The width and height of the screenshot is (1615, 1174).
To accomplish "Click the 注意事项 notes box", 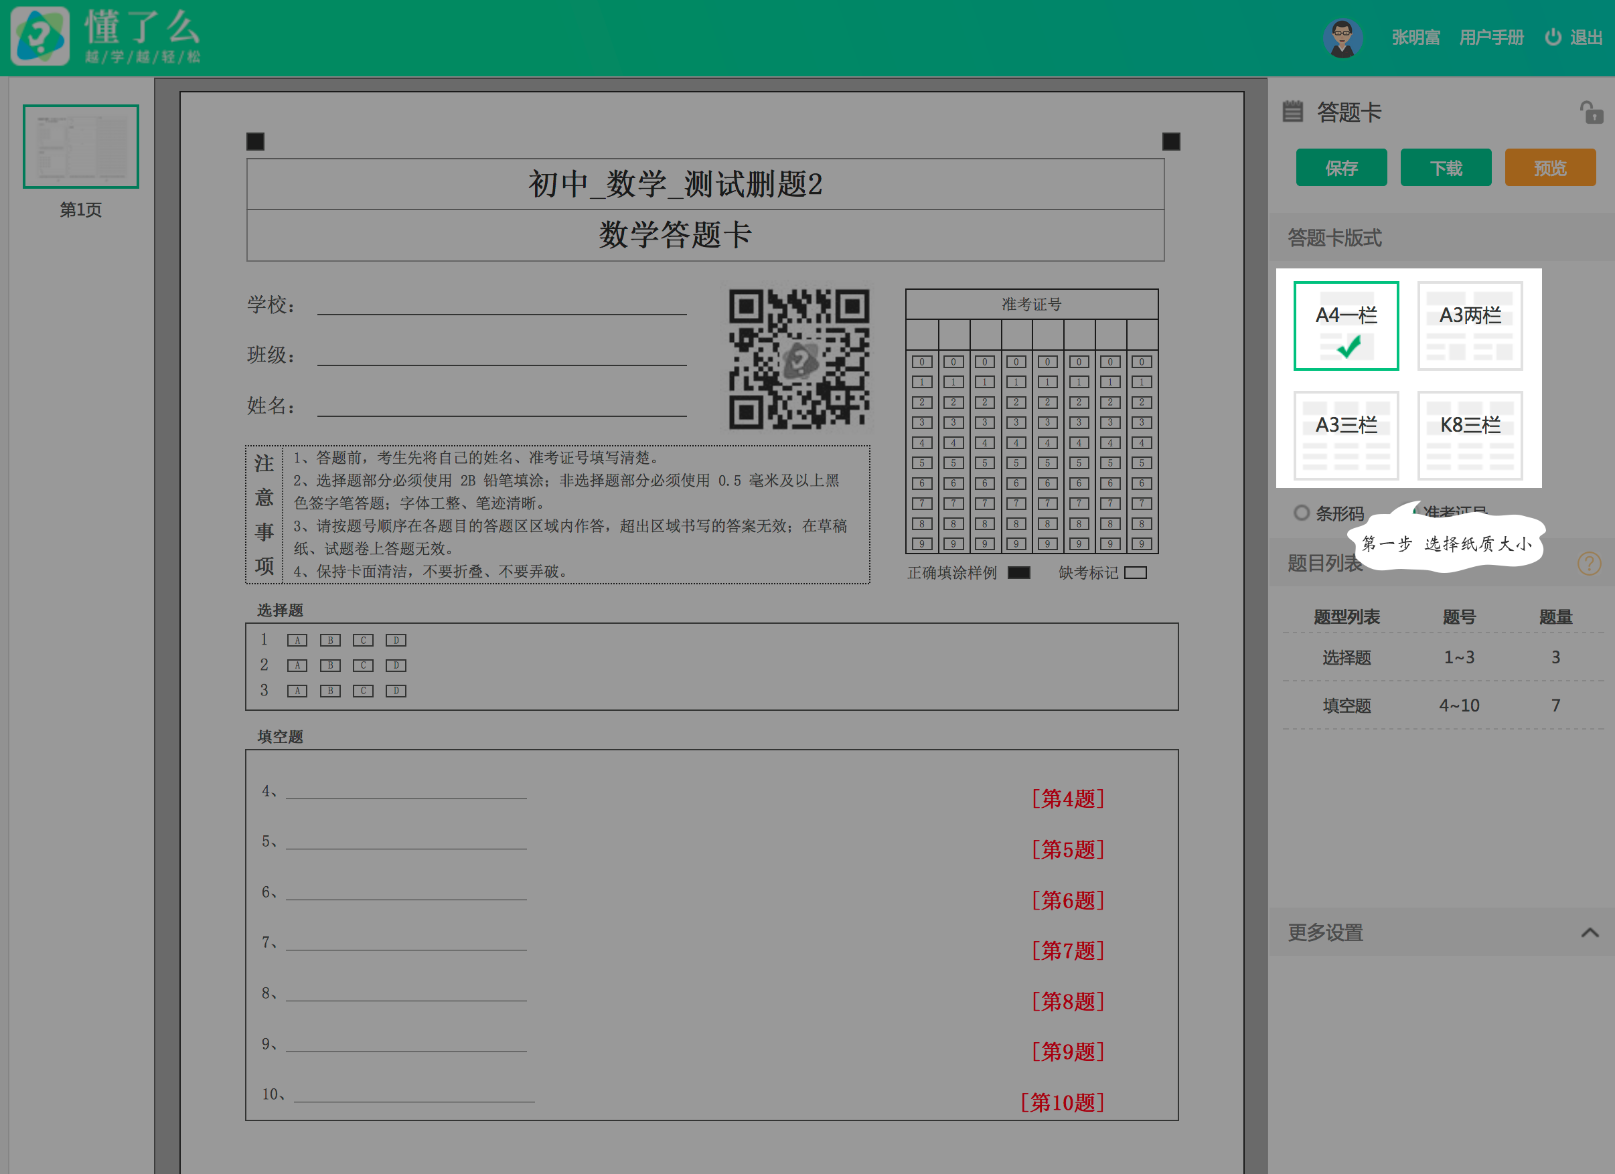I will (x=558, y=515).
